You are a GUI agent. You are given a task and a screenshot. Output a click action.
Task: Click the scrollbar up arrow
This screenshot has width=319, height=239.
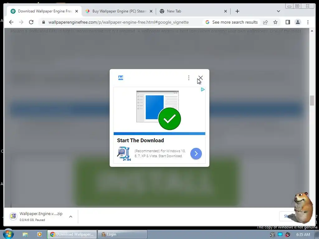point(312,31)
